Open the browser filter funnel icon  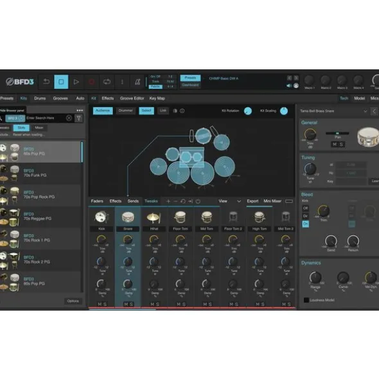[79, 118]
